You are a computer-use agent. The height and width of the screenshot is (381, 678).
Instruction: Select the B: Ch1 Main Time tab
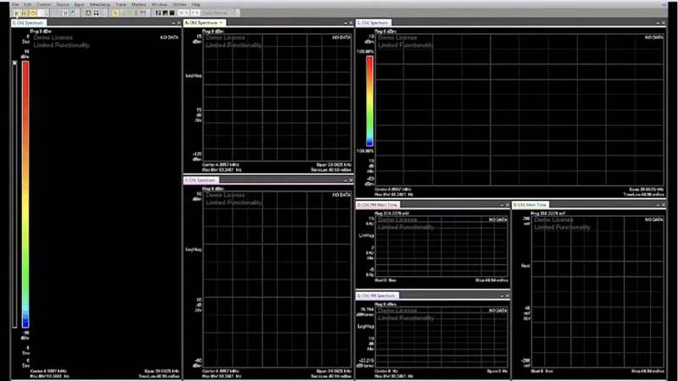(531, 205)
